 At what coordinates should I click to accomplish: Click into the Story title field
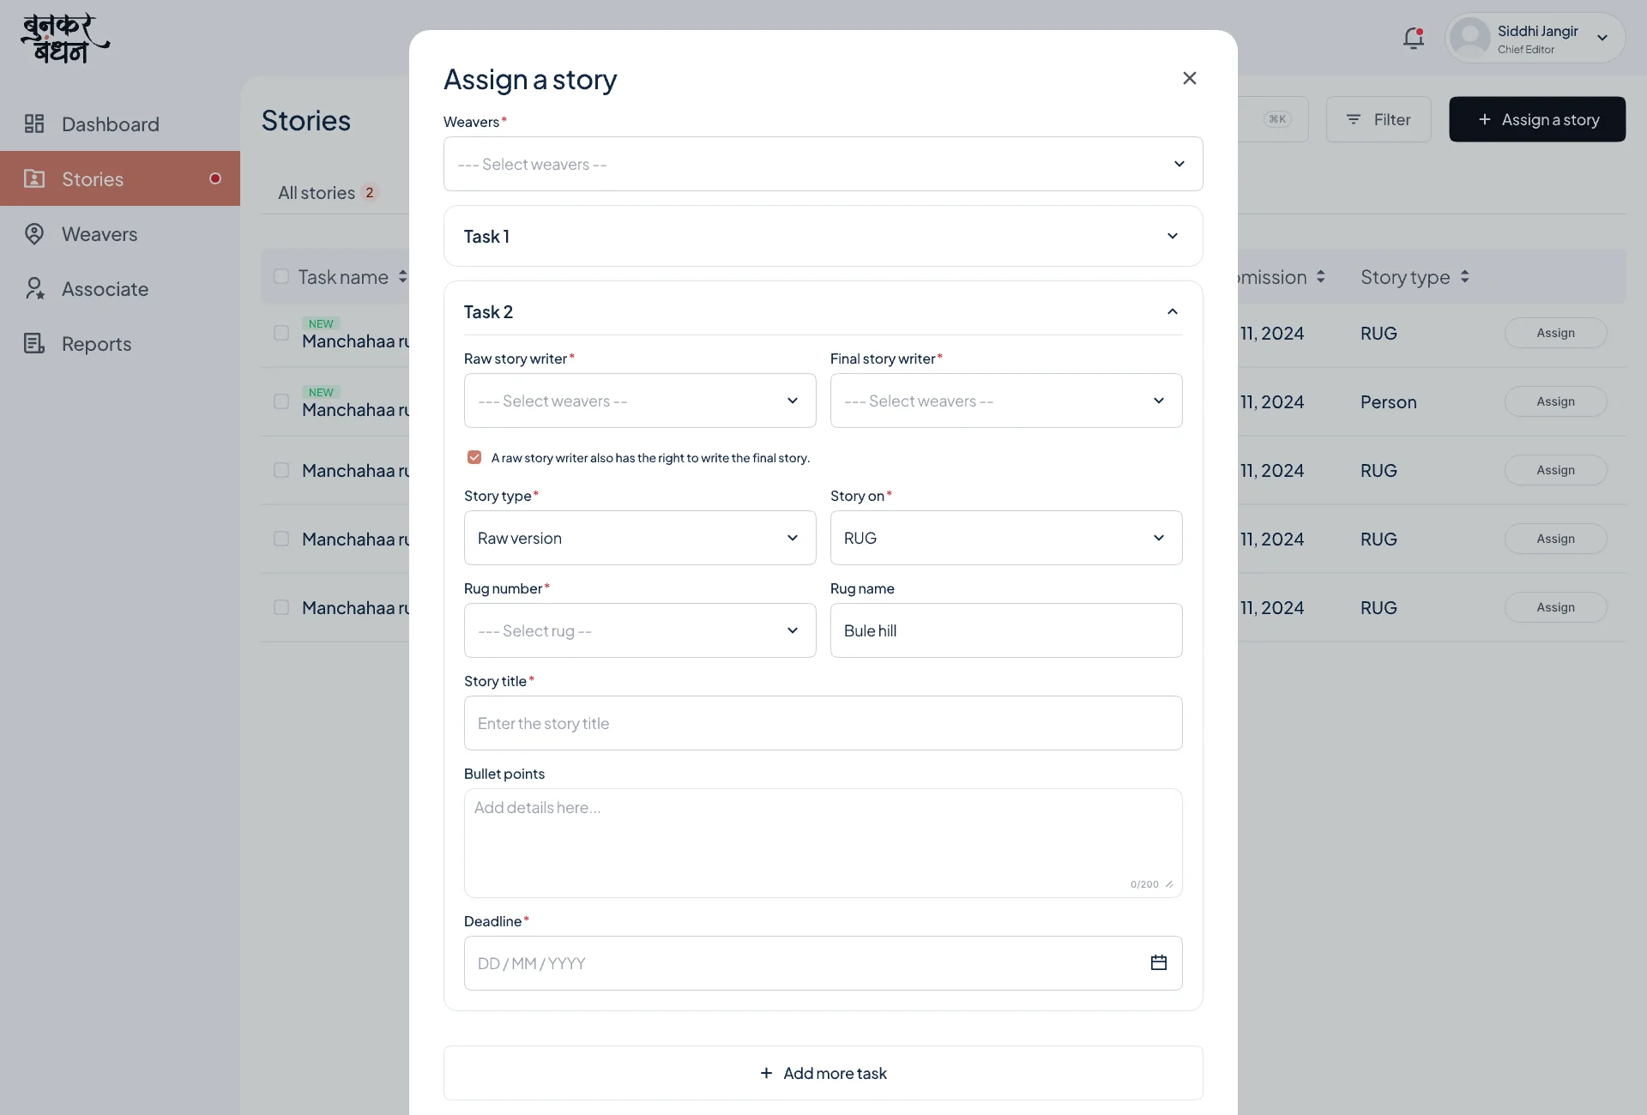coord(823,723)
